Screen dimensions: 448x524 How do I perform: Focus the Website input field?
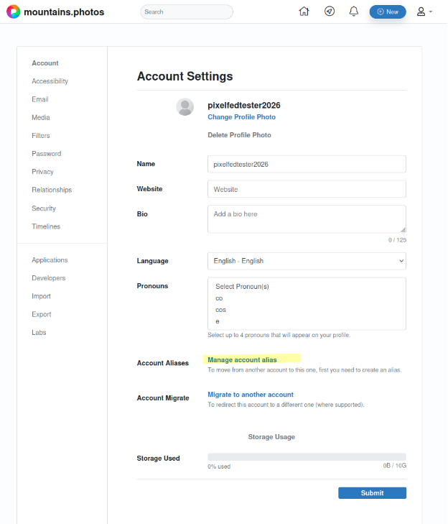(307, 189)
